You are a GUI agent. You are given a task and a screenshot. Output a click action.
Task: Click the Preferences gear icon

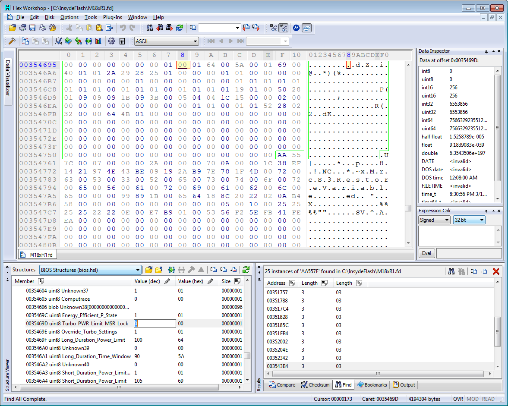(x=112, y=41)
